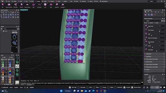Click the Show button in Layers
166x93 pixels.
tap(11, 57)
